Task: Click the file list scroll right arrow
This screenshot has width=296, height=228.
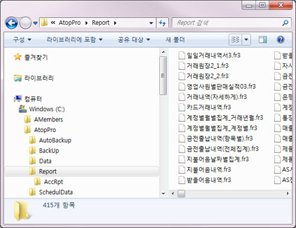Action: [x=288, y=194]
